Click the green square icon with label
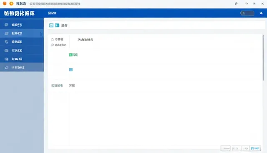The image size is (267, 153). coord(71,54)
